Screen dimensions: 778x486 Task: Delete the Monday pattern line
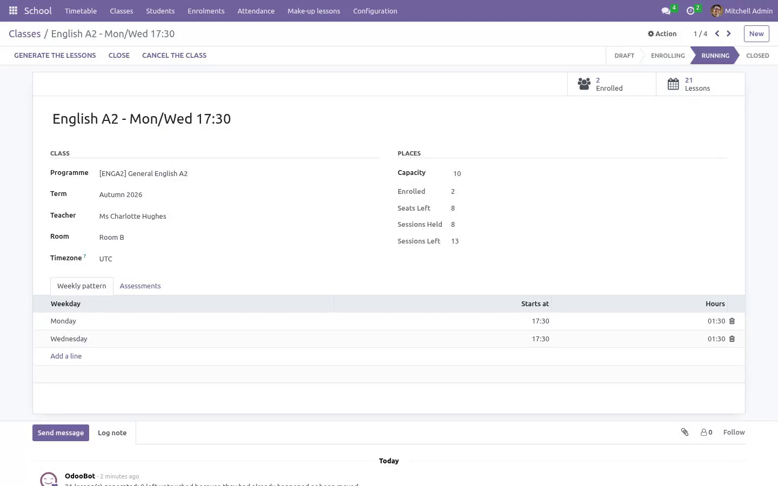pos(732,321)
